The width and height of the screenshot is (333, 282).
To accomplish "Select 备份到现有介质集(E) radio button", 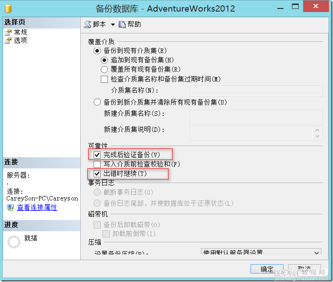I will click(97, 51).
